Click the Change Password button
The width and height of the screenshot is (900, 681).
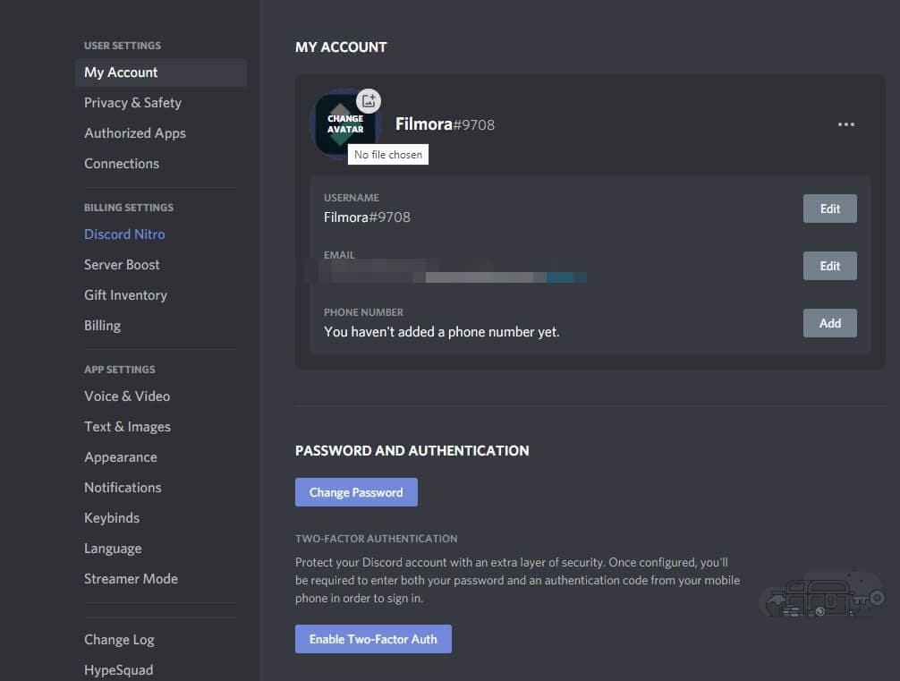coord(356,492)
